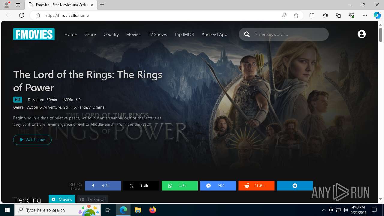Go to Home in site navigation

(70, 34)
